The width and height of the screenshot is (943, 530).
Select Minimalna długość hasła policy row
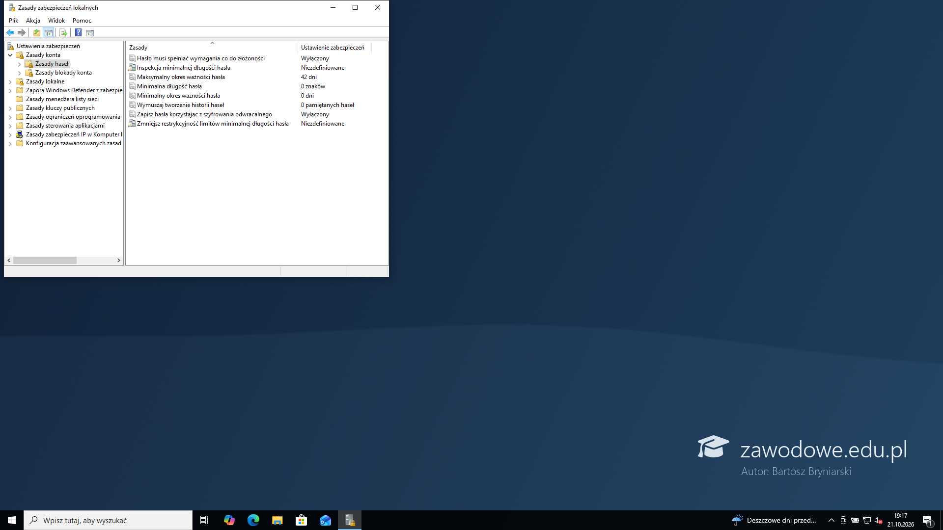[169, 86]
